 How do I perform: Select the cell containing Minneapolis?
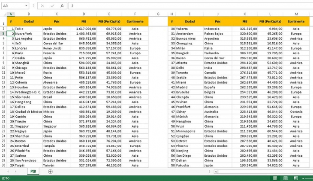coord(190,131)
